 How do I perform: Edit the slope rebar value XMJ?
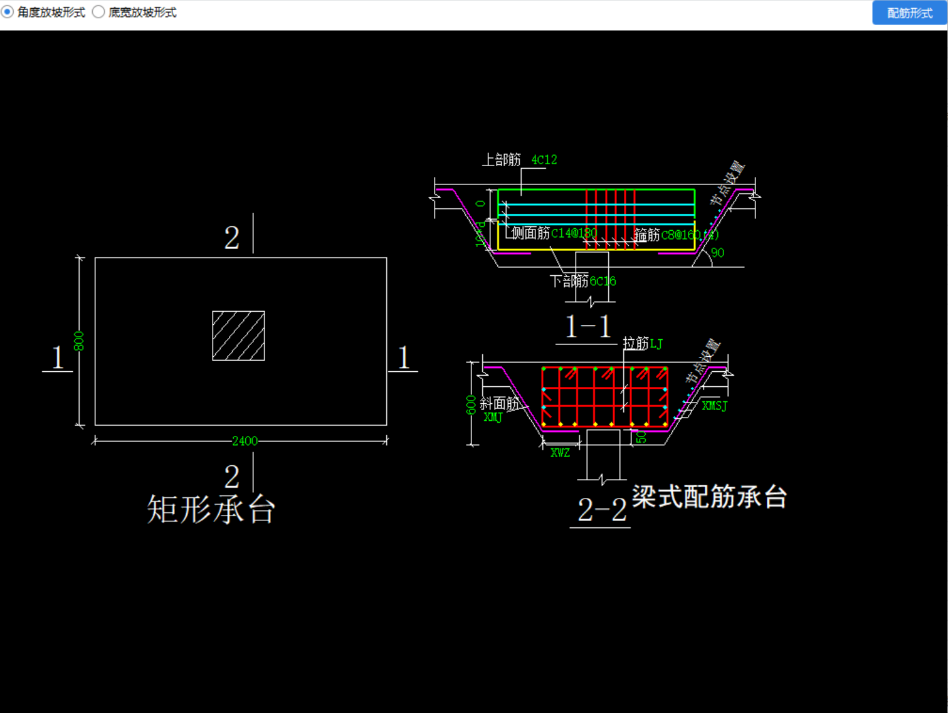(x=493, y=417)
